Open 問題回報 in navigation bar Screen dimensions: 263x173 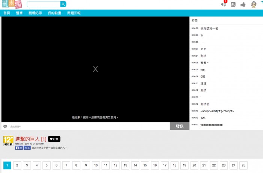[74, 13]
